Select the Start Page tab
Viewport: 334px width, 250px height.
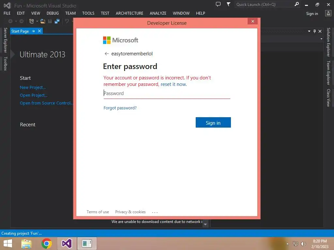click(x=20, y=31)
